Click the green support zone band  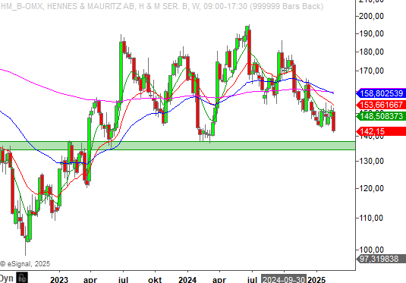click(x=178, y=146)
